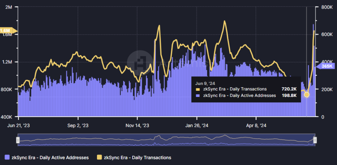Click the watermark logo in chart center

point(139,62)
